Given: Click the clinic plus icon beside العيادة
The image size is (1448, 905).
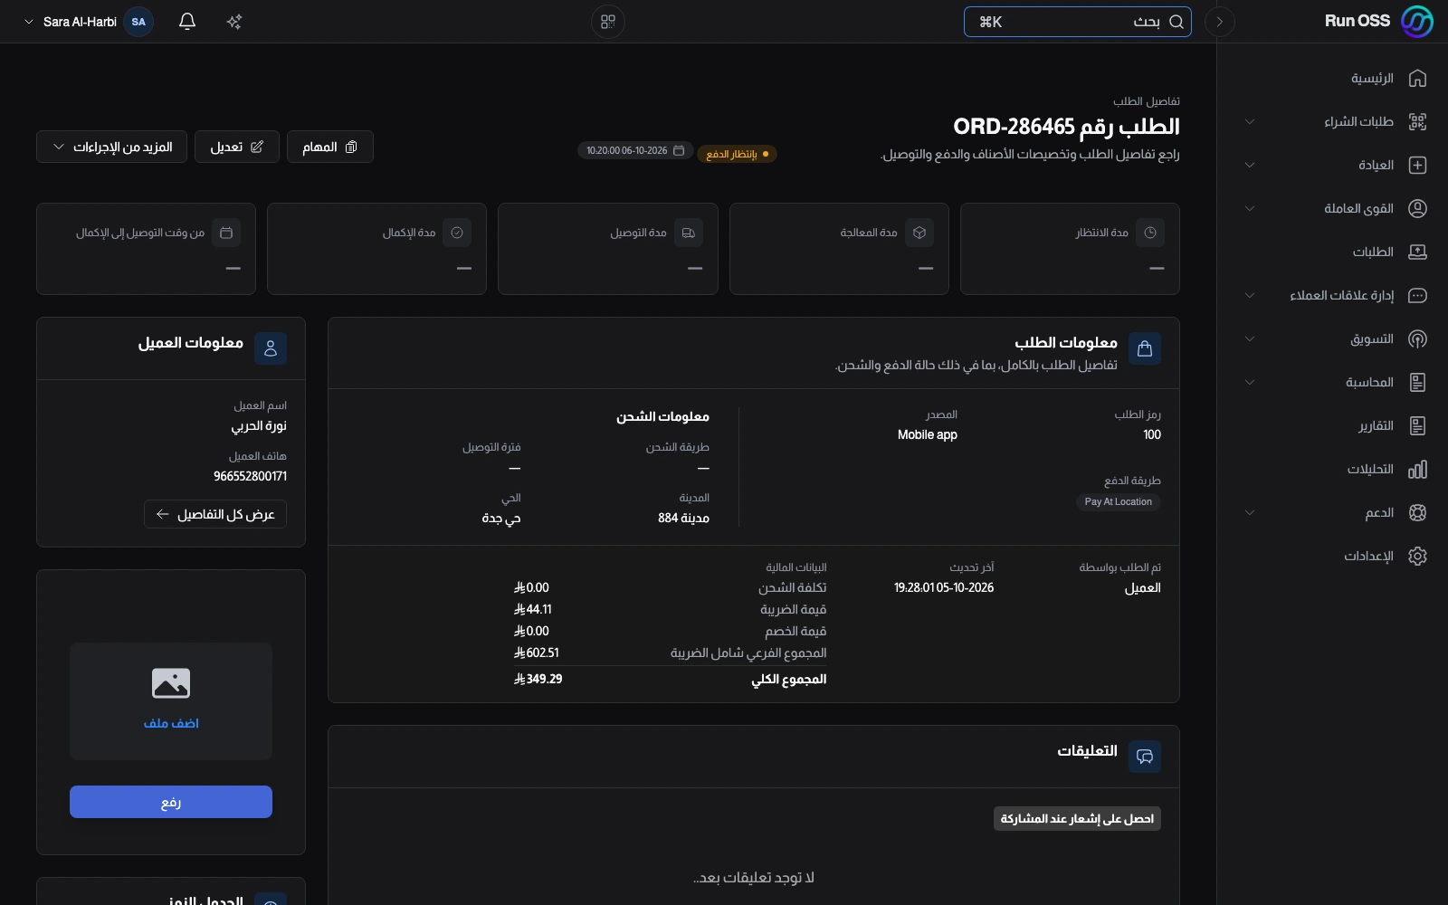Looking at the screenshot, I should click(1417, 165).
